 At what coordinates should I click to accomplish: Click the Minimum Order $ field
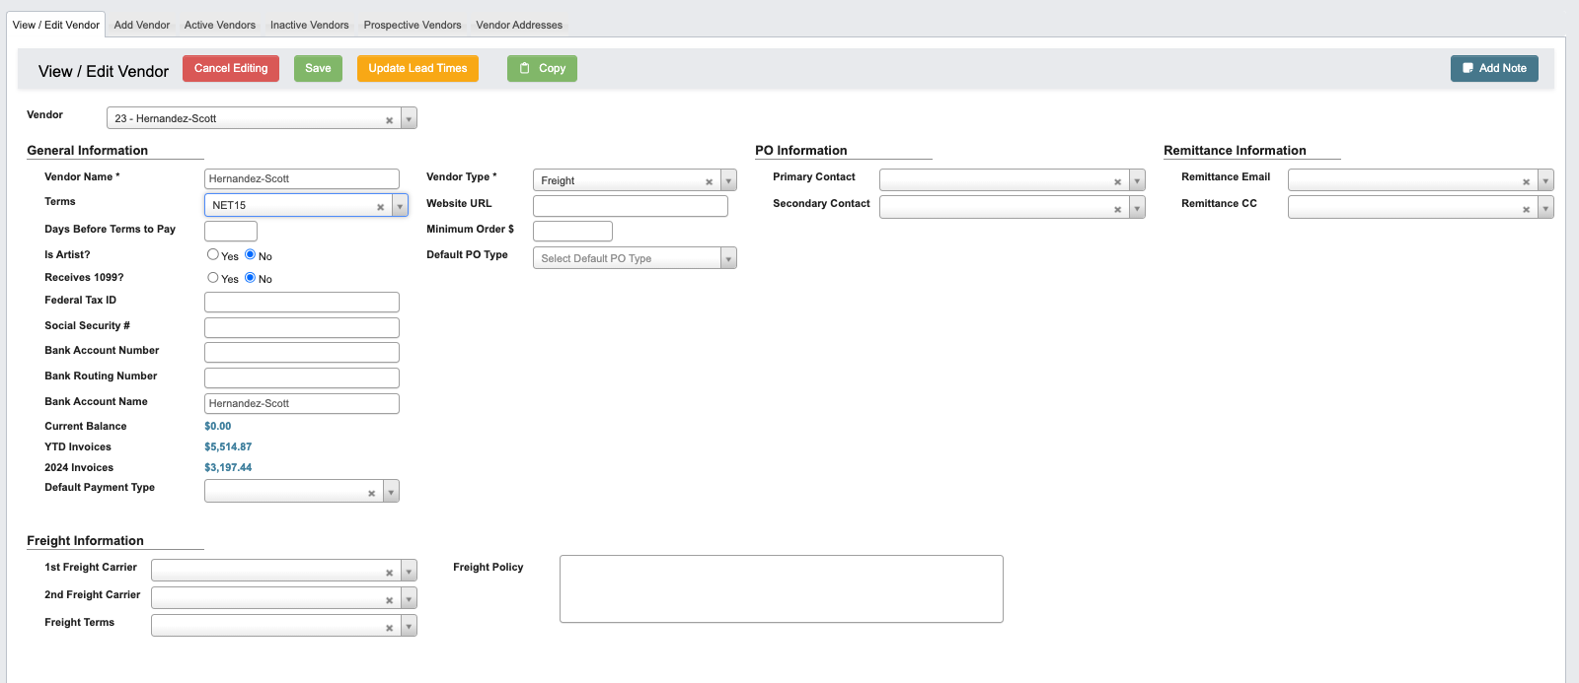pos(572,231)
